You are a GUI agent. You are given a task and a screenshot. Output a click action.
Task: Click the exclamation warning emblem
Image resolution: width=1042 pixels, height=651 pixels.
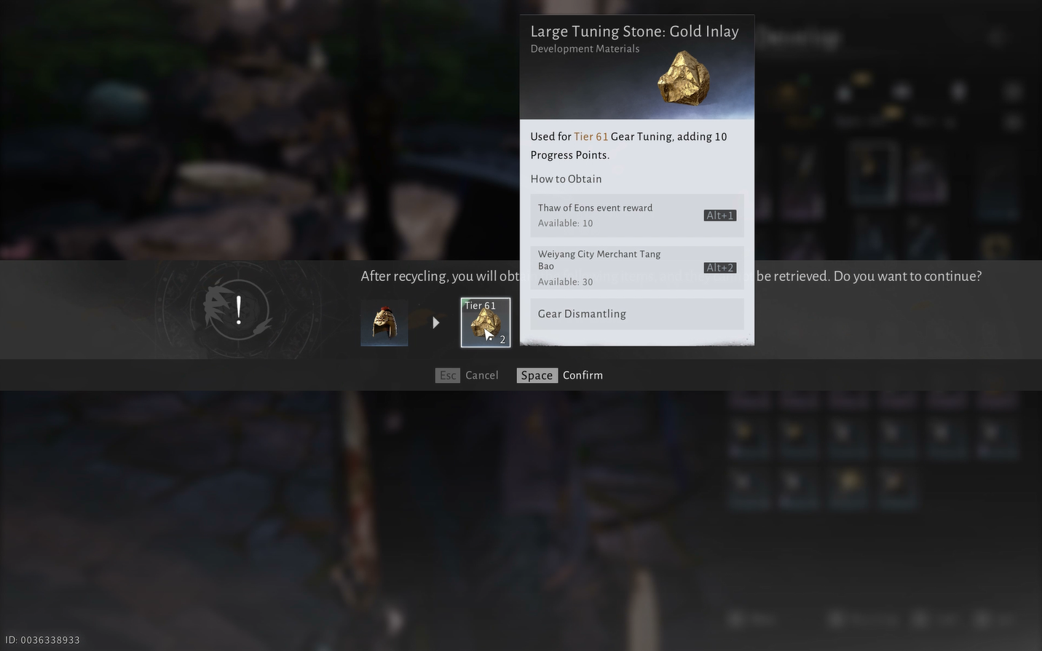[x=238, y=310]
